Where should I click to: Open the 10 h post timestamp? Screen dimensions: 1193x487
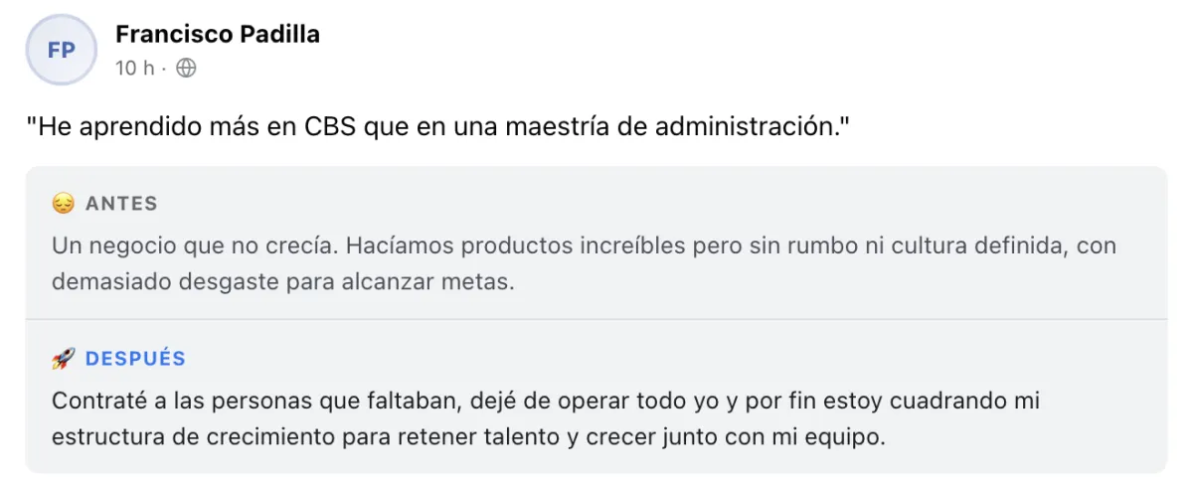(x=134, y=69)
